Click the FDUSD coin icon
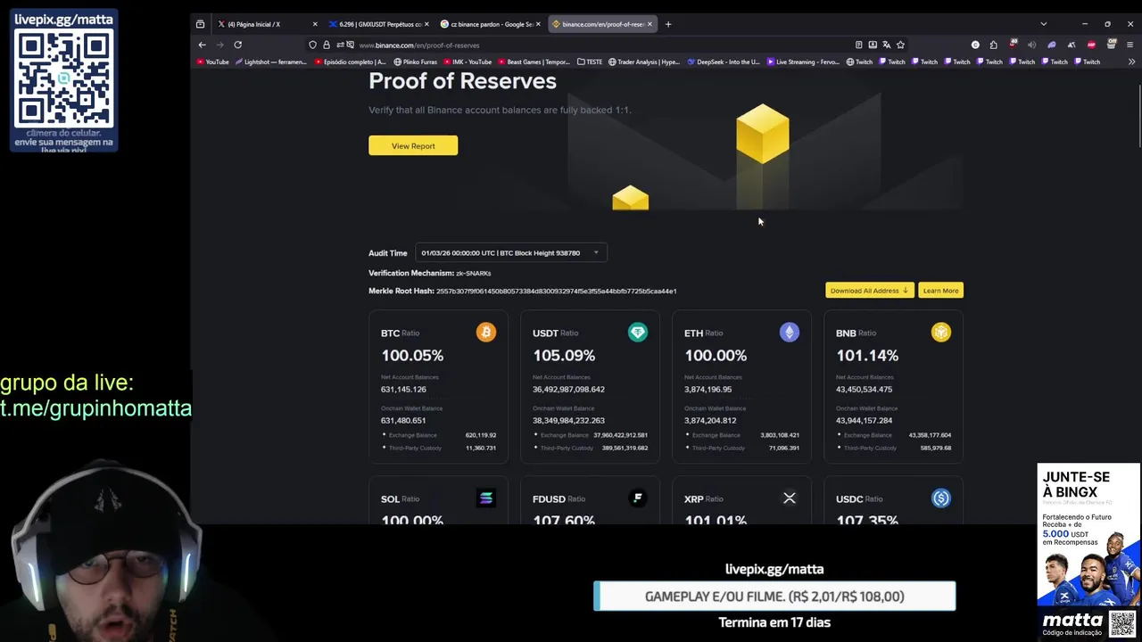The width and height of the screenshot is (1142, 642). 637,498
